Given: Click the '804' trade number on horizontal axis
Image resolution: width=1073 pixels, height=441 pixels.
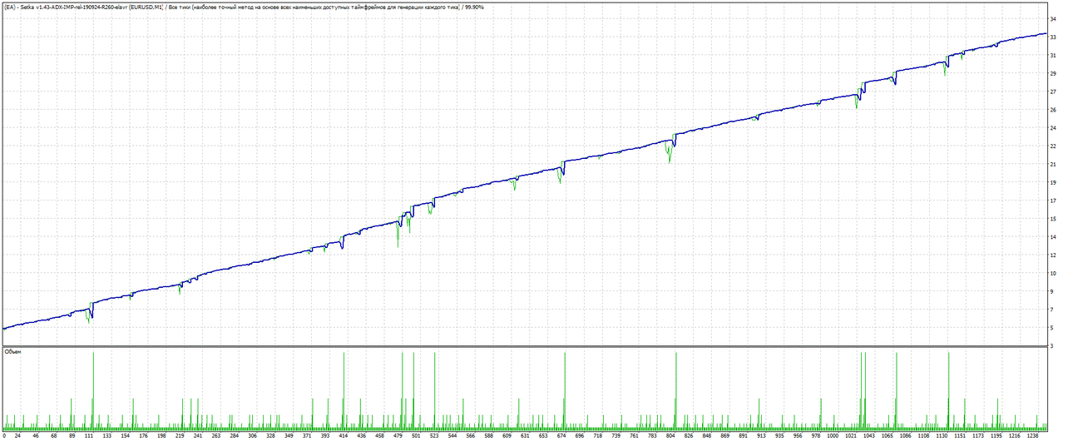Looking at the screenshot, I should pos(669,435).
